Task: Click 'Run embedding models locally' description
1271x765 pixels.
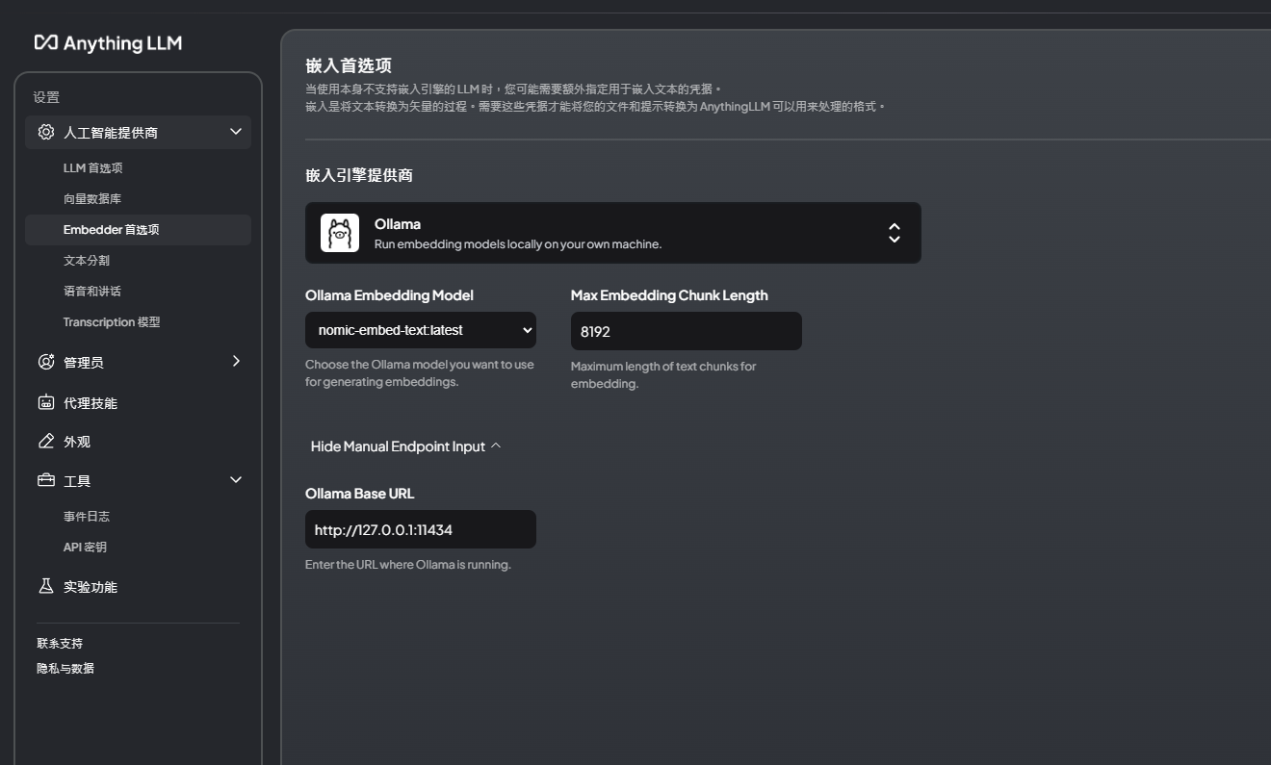Action: coord(518,244)
